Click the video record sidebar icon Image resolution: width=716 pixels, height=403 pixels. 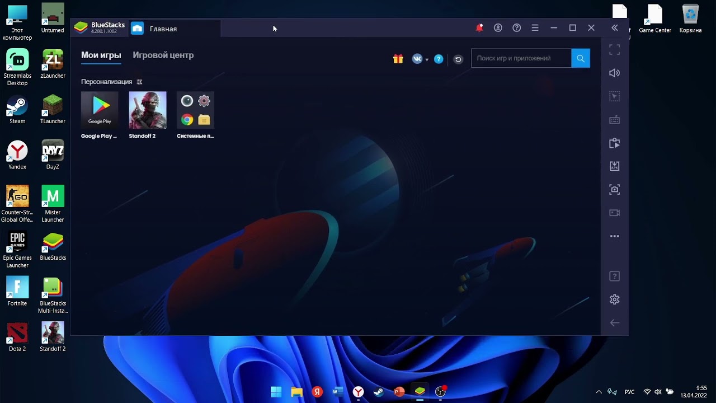click(615, 213)
